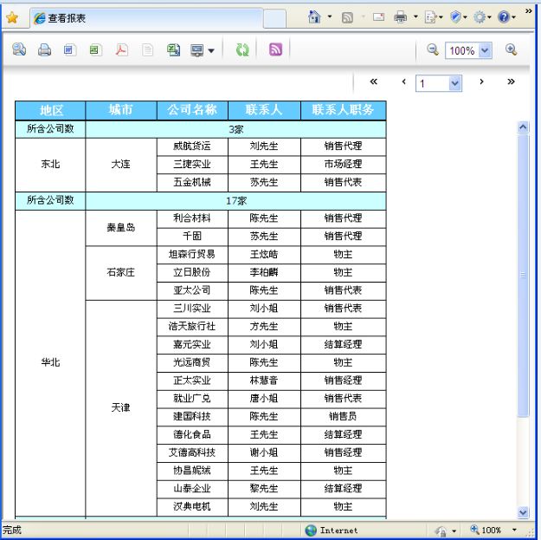
Task: Click the refresh report icon
Action: [x=242, y=50]
